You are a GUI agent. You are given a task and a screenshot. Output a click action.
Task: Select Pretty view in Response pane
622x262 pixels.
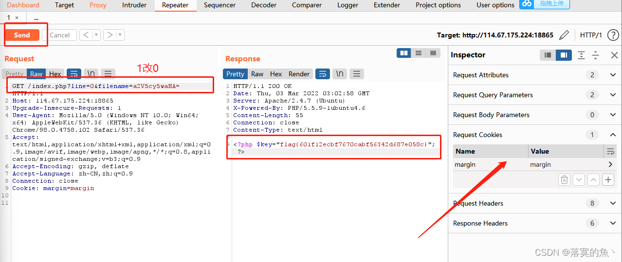pos(235,74)
